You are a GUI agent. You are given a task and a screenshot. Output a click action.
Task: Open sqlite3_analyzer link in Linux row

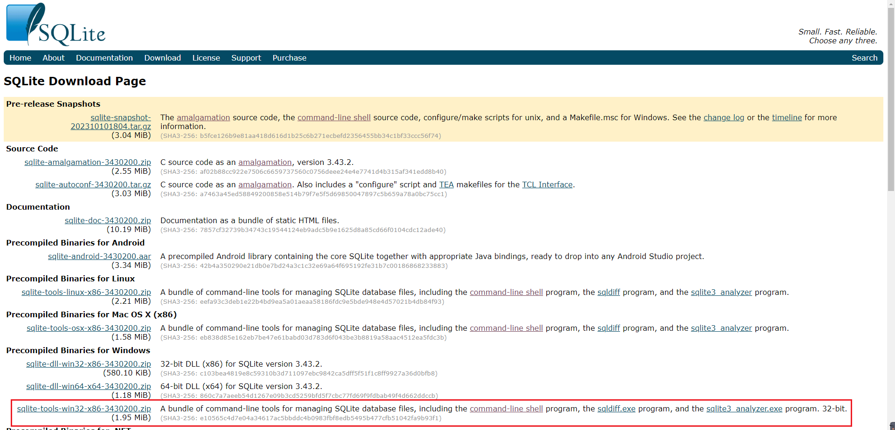pyautogui.click(x=721, y=292)
